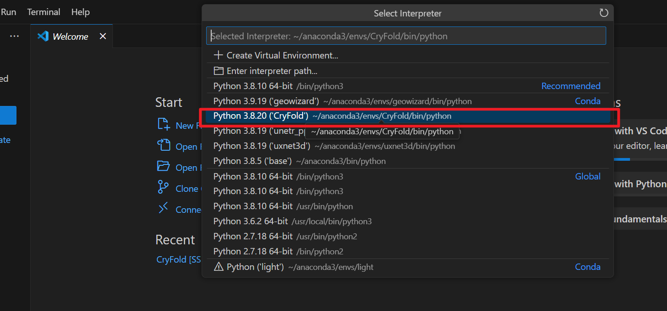Click the plus icon beside Create Virtual Environment

coord(218,55)
